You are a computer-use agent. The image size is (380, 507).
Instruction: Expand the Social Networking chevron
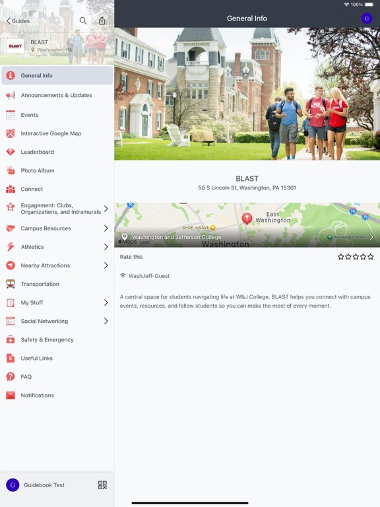106,321
